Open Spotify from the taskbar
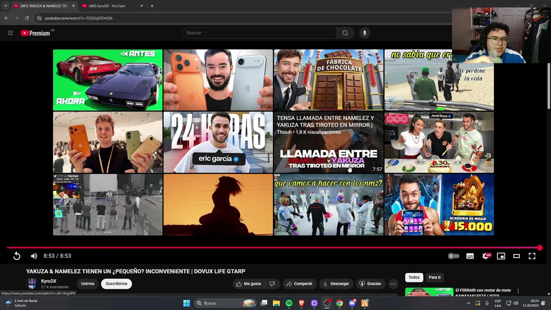 tap(289, 303)
